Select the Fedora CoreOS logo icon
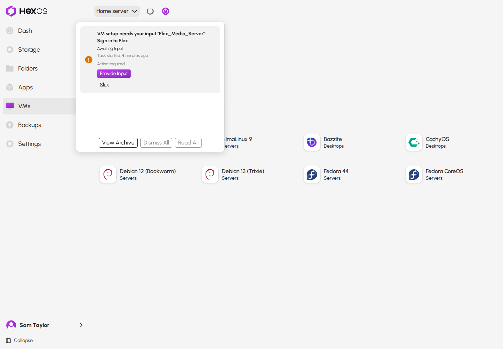 pyautogui.click(x=414, y=174)
